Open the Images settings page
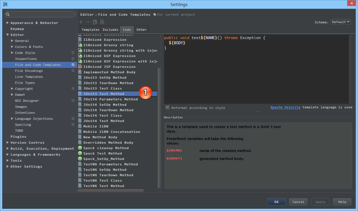 pyautogui.click(x=21, y=107)
